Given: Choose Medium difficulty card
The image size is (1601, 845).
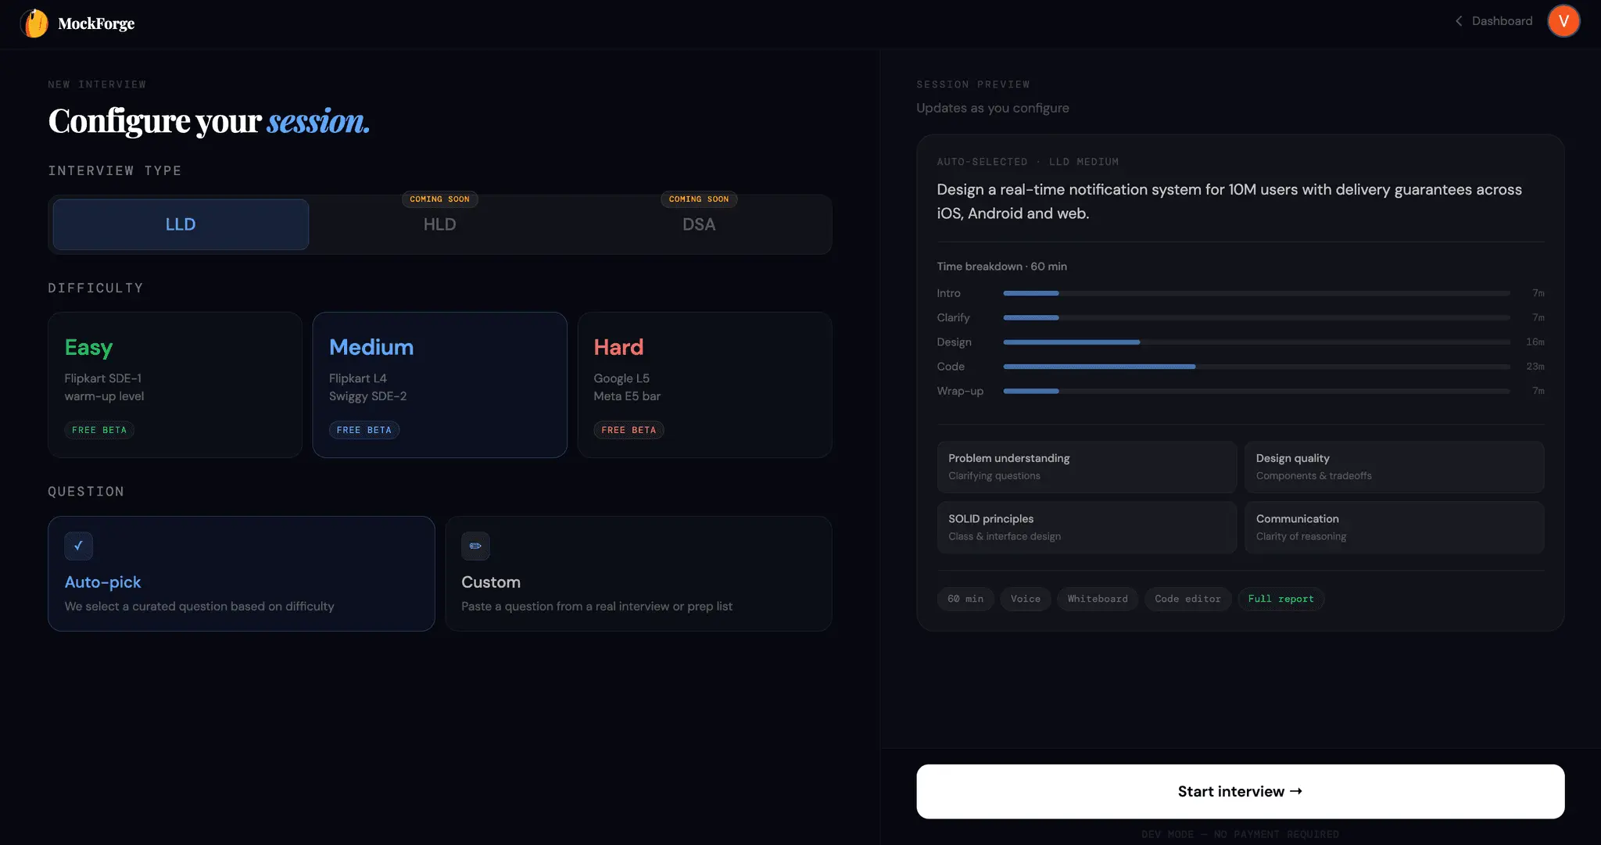Looking at the screenshot, I should [x=439, y=385].
